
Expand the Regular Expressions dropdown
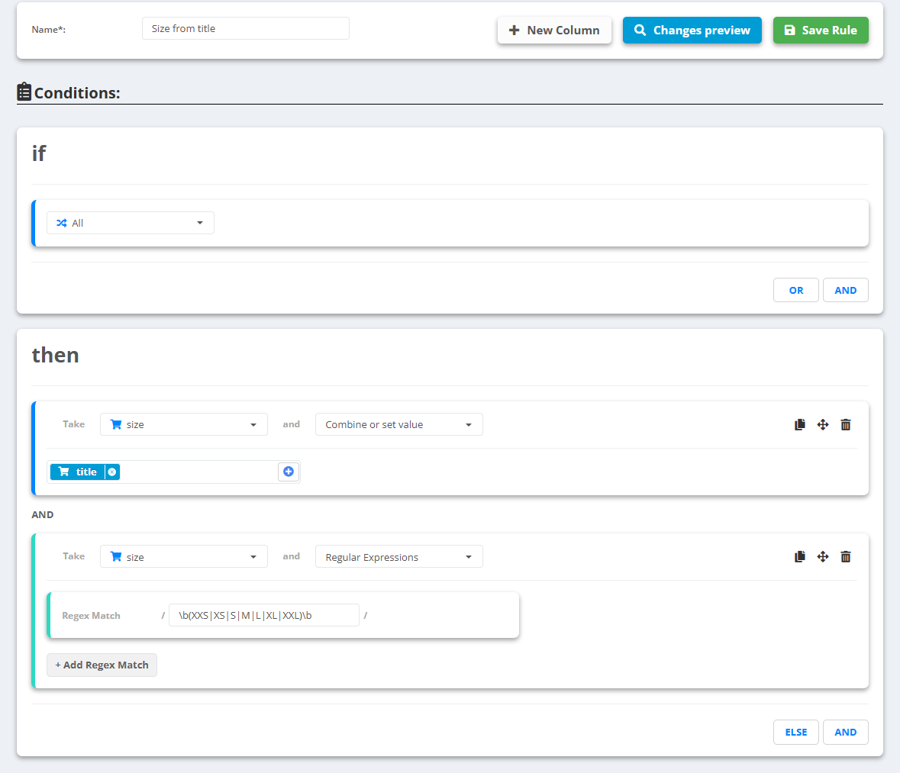399,556
